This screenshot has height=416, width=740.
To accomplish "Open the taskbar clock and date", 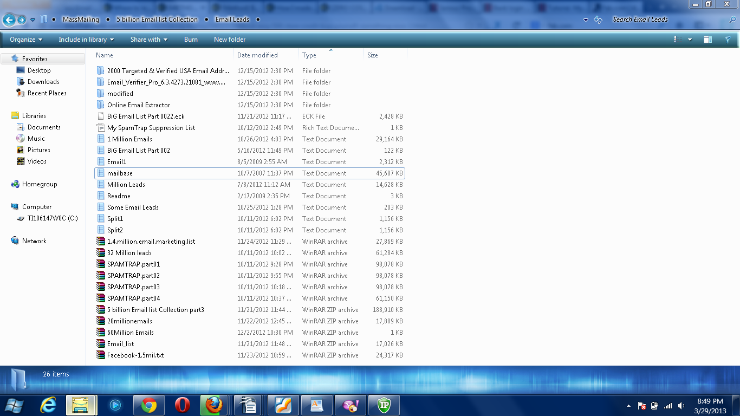I will click(710, 406).
